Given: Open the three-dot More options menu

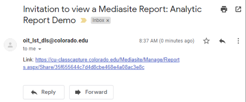Looking at the screenshot, I should click(238, 41).
